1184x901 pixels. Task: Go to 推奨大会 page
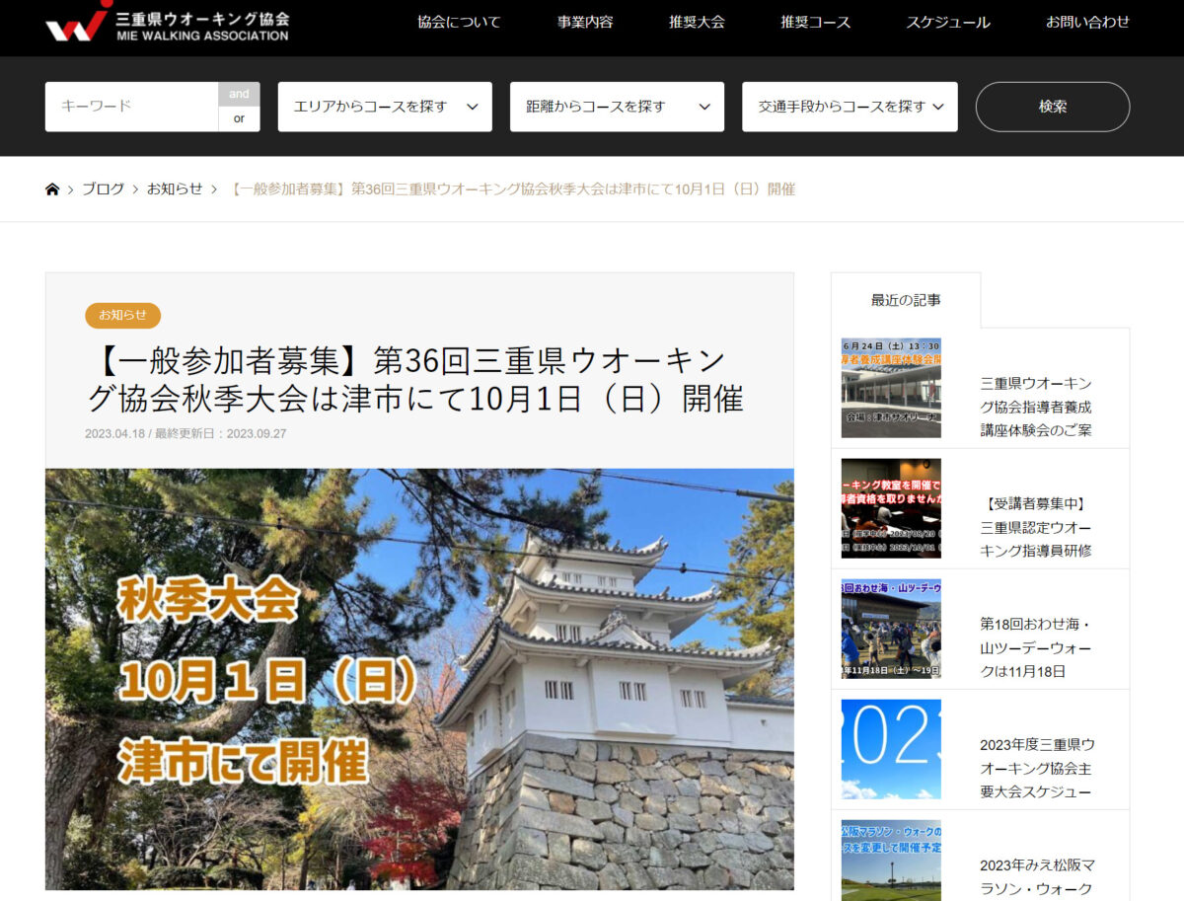coord(697,22)
